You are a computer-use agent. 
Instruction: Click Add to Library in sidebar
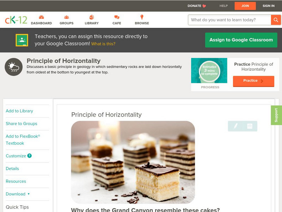coord(19,111)
